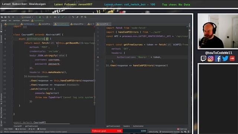Switch to the first editor tab in left pane
This screenshot has height=134, width=238.
(11, 24)
